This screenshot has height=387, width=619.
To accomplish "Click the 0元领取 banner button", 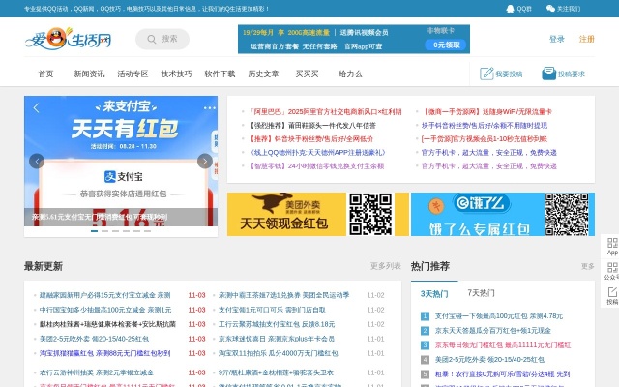I will 447,45.
